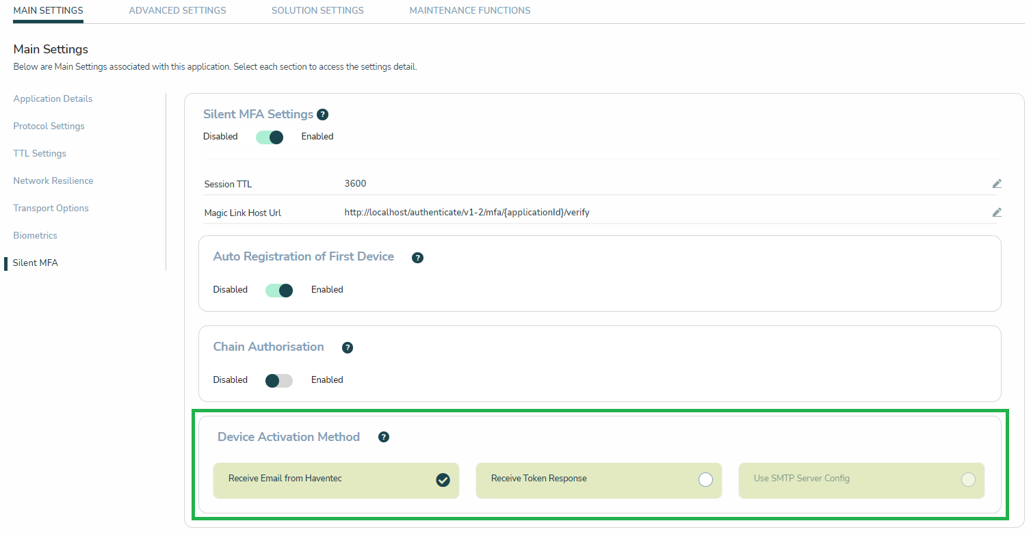1031x534 pixels.
Task: Toggle Auto Registration of First Device switch
Action: (279, 290)
